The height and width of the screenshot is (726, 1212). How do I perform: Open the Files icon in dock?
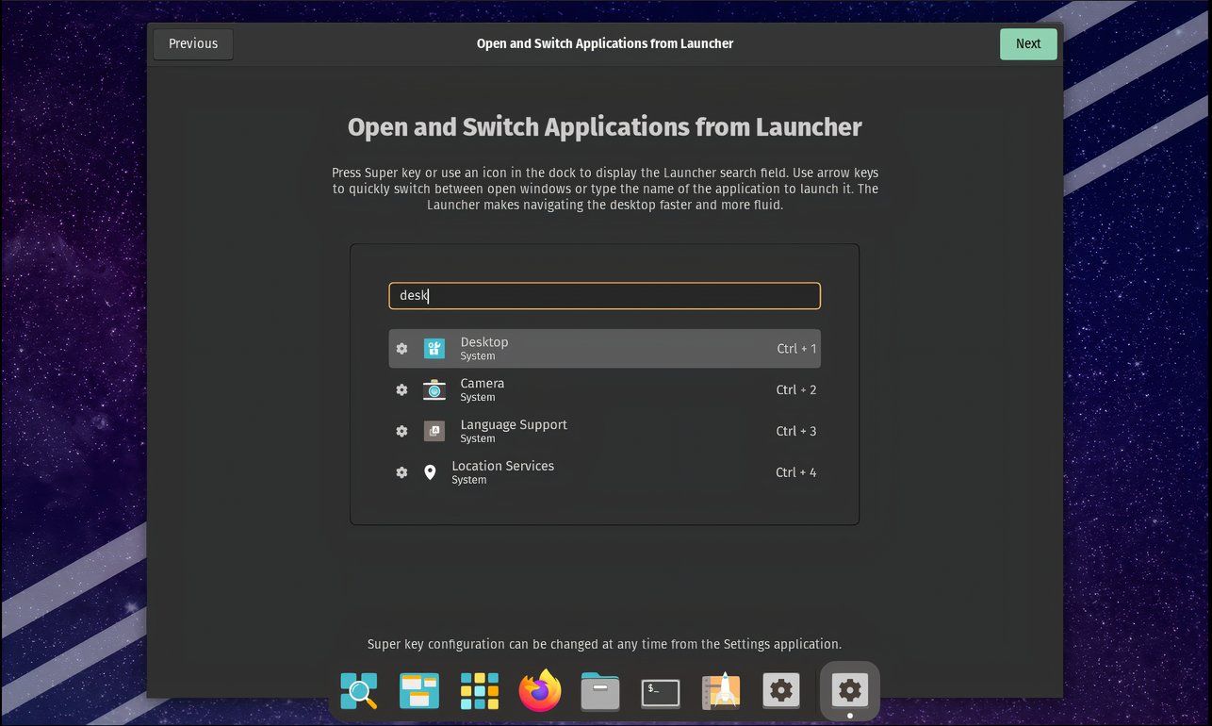coord(599,691)
